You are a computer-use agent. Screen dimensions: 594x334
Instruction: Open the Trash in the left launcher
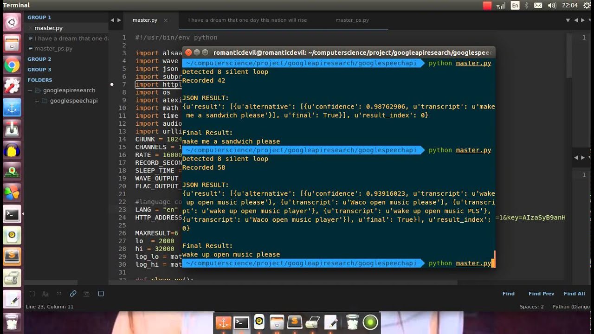pos(12,321)
